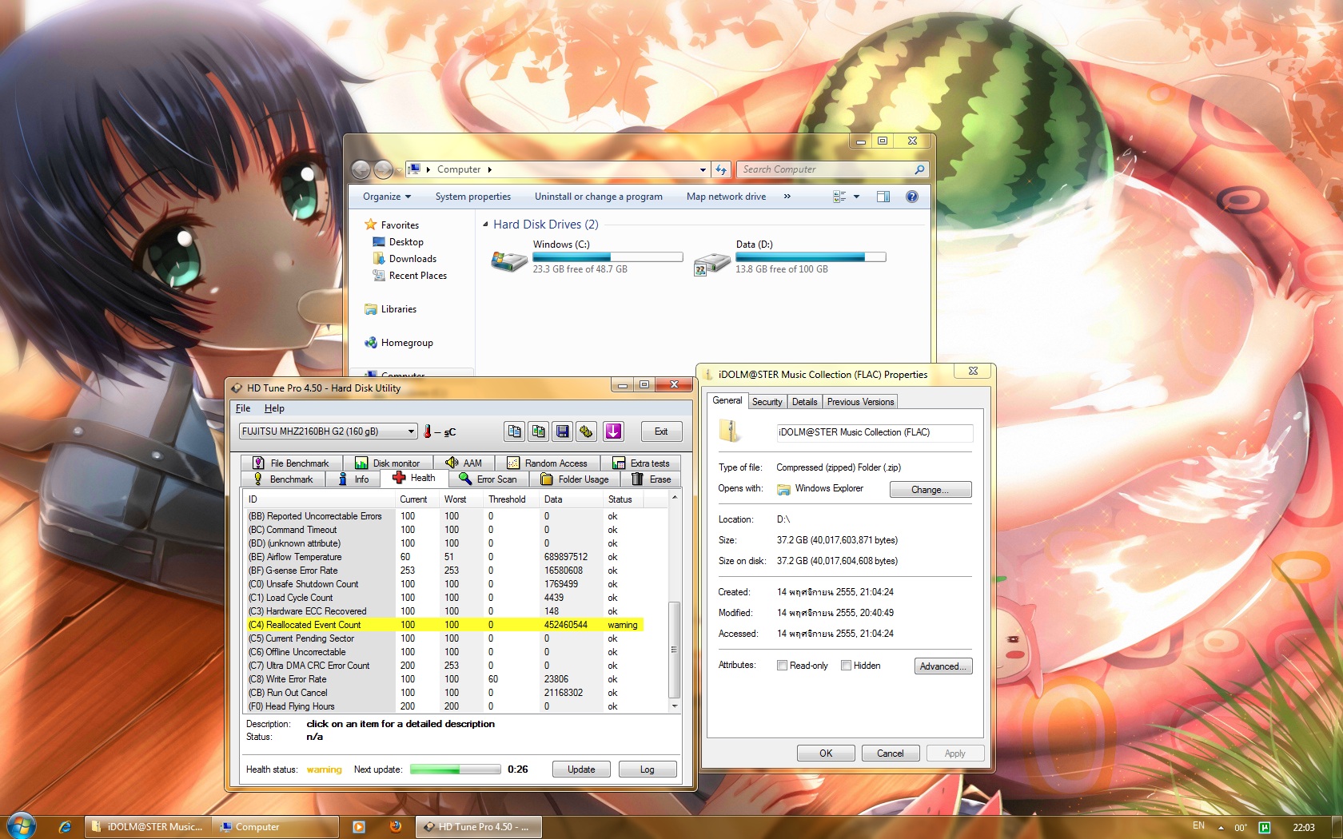Viewport: 1343px width, 839px height.
Task: Expand the Organize dropdown in Explorer
Action: [387, 197]
